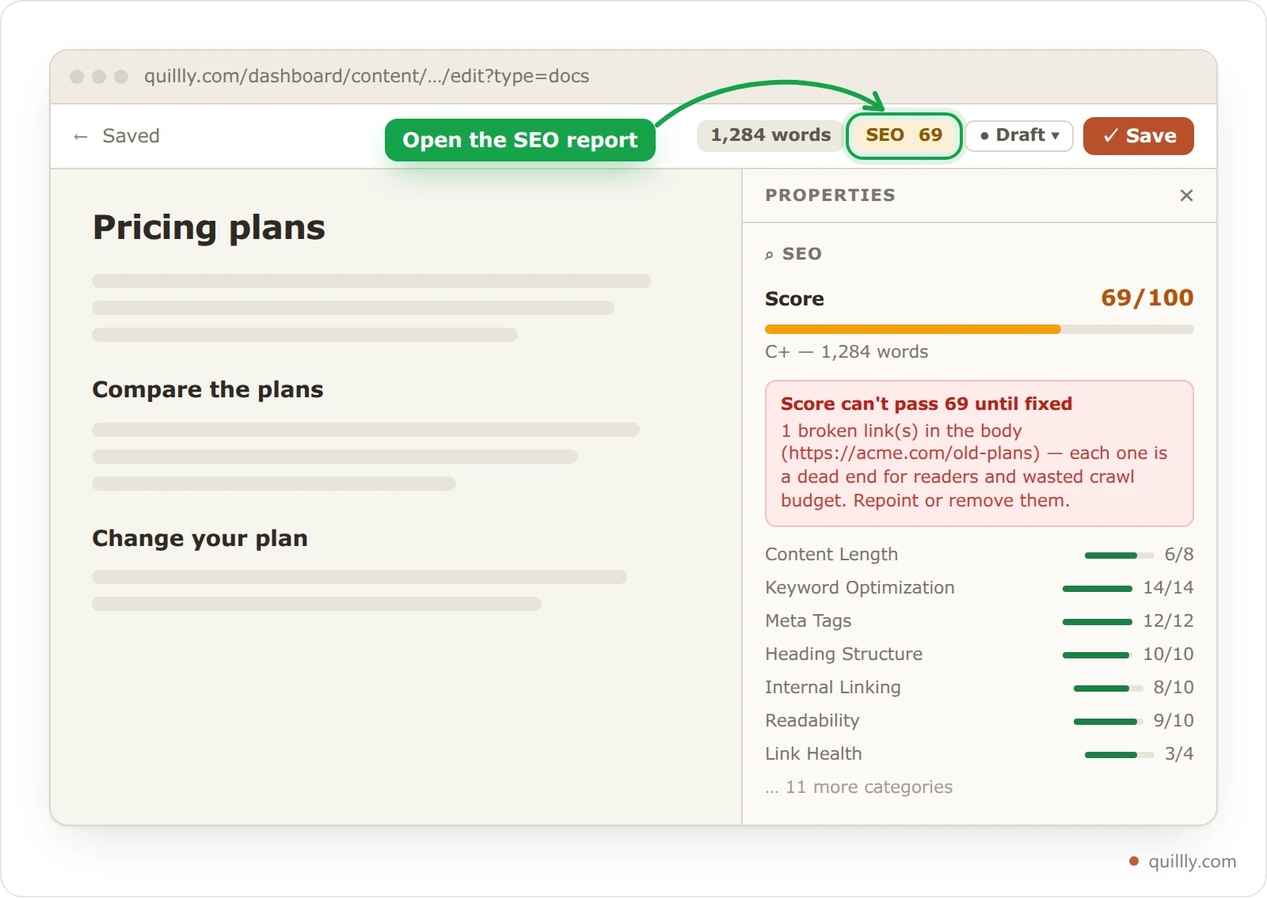Select the Content Length category row
Image resolution: width=1267 pixels, height=899 pixels.
979,555
